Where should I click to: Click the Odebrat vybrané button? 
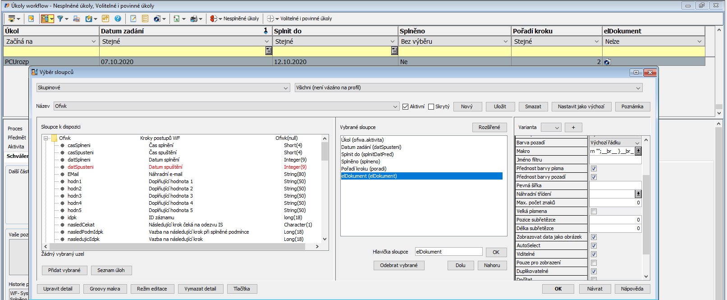coord(398,265)
